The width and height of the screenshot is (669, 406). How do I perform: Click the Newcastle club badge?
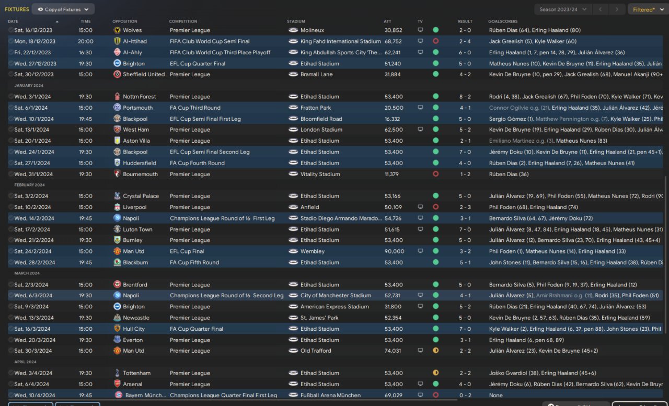click(x=117, y=318)
